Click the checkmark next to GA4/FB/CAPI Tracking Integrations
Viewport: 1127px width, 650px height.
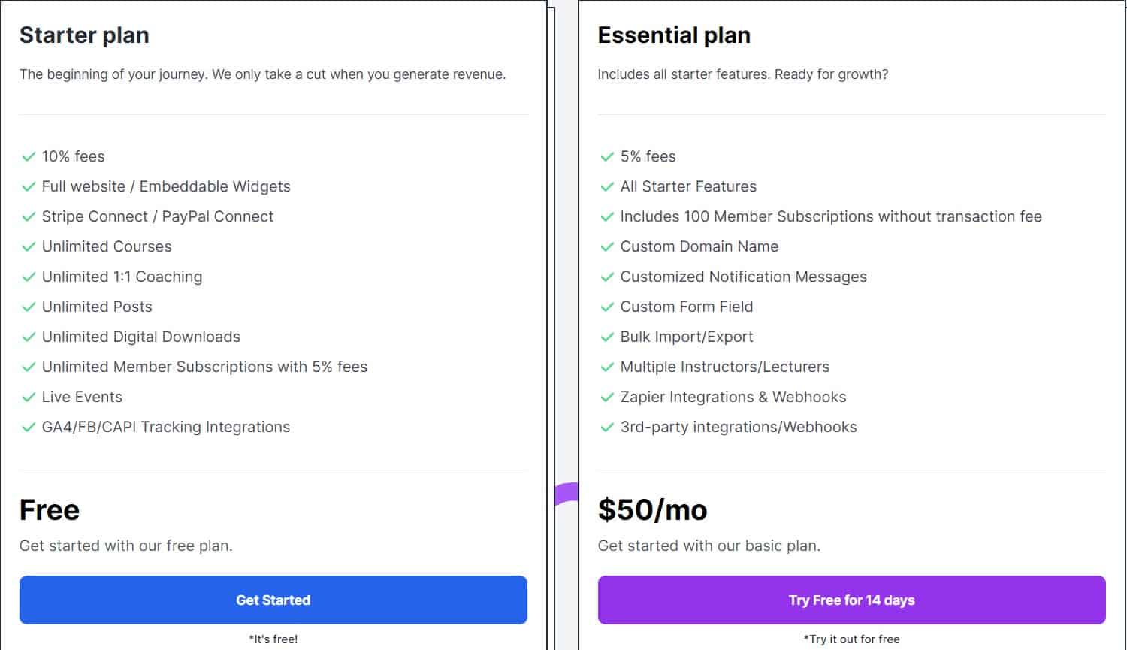pos(29,427)
